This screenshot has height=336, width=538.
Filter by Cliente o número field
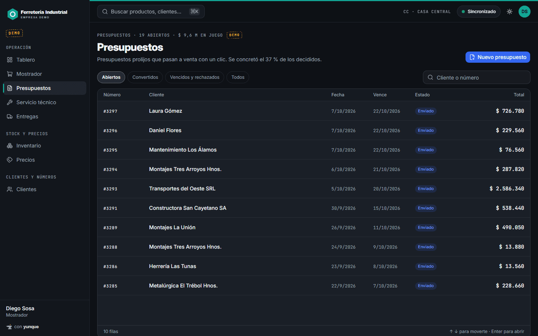point(476,78)
